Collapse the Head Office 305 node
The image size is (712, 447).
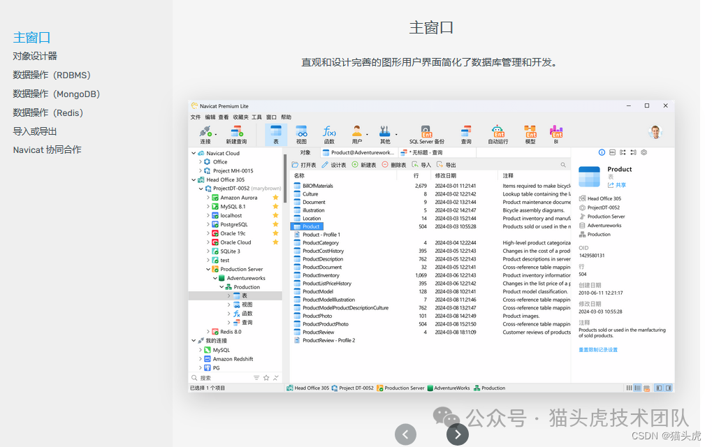[x=194, y=179]
